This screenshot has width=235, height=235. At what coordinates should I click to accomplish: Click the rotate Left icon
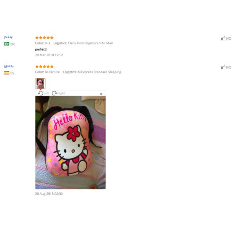(x=40, y=93)
